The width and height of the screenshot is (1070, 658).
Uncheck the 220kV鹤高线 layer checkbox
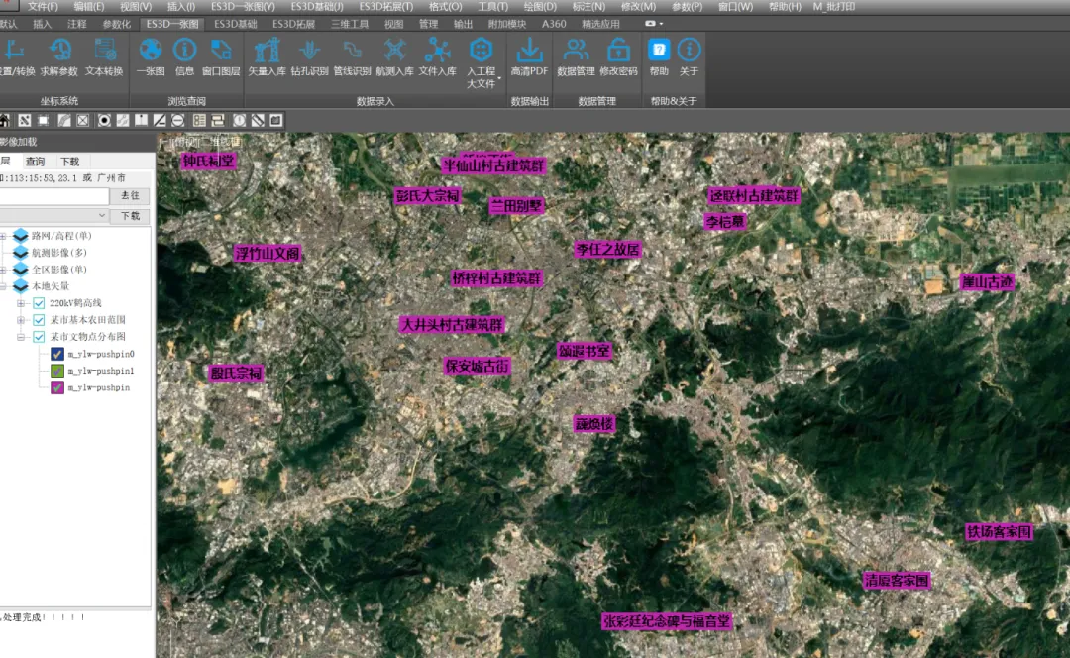tap(39, 303)
